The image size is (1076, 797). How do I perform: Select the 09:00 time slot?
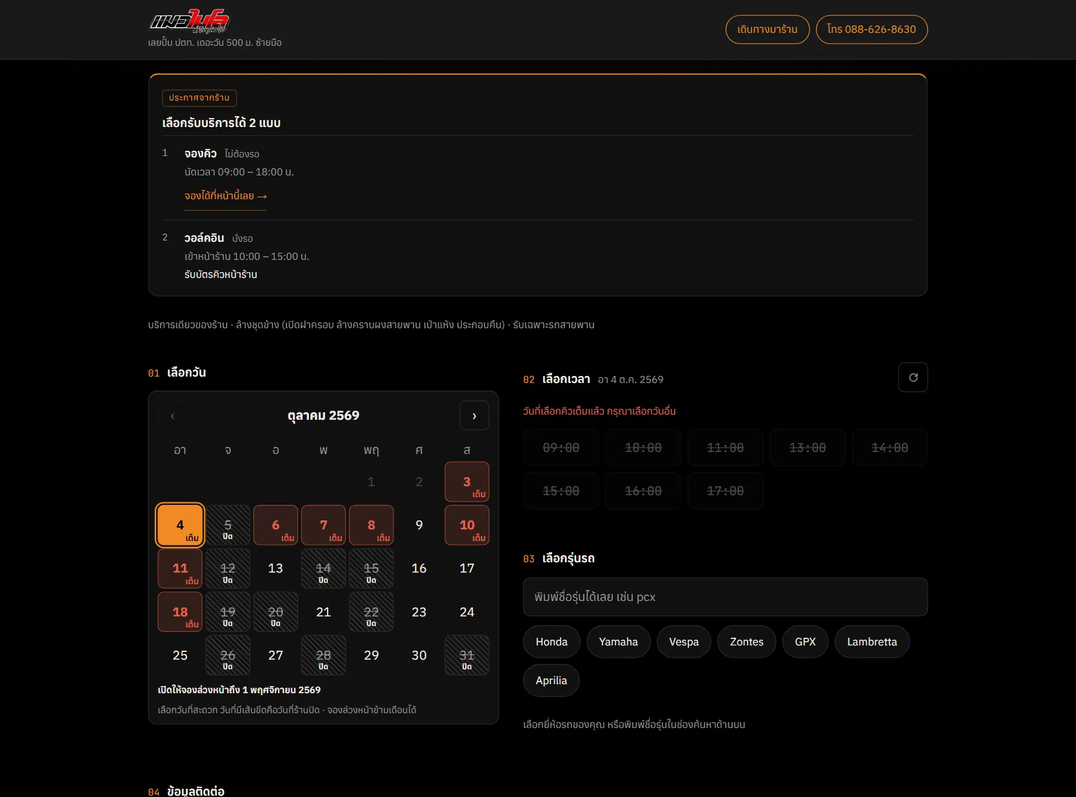[x=561, y=448]
